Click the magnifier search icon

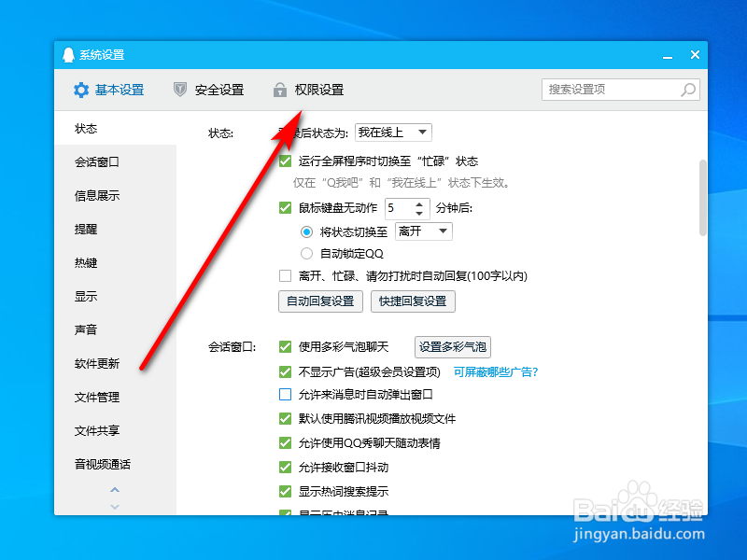tap(688, 90)
